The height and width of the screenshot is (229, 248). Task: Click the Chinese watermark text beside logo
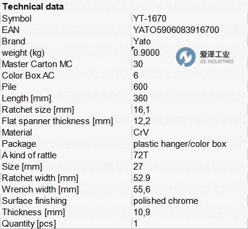[x=214, y=54]
